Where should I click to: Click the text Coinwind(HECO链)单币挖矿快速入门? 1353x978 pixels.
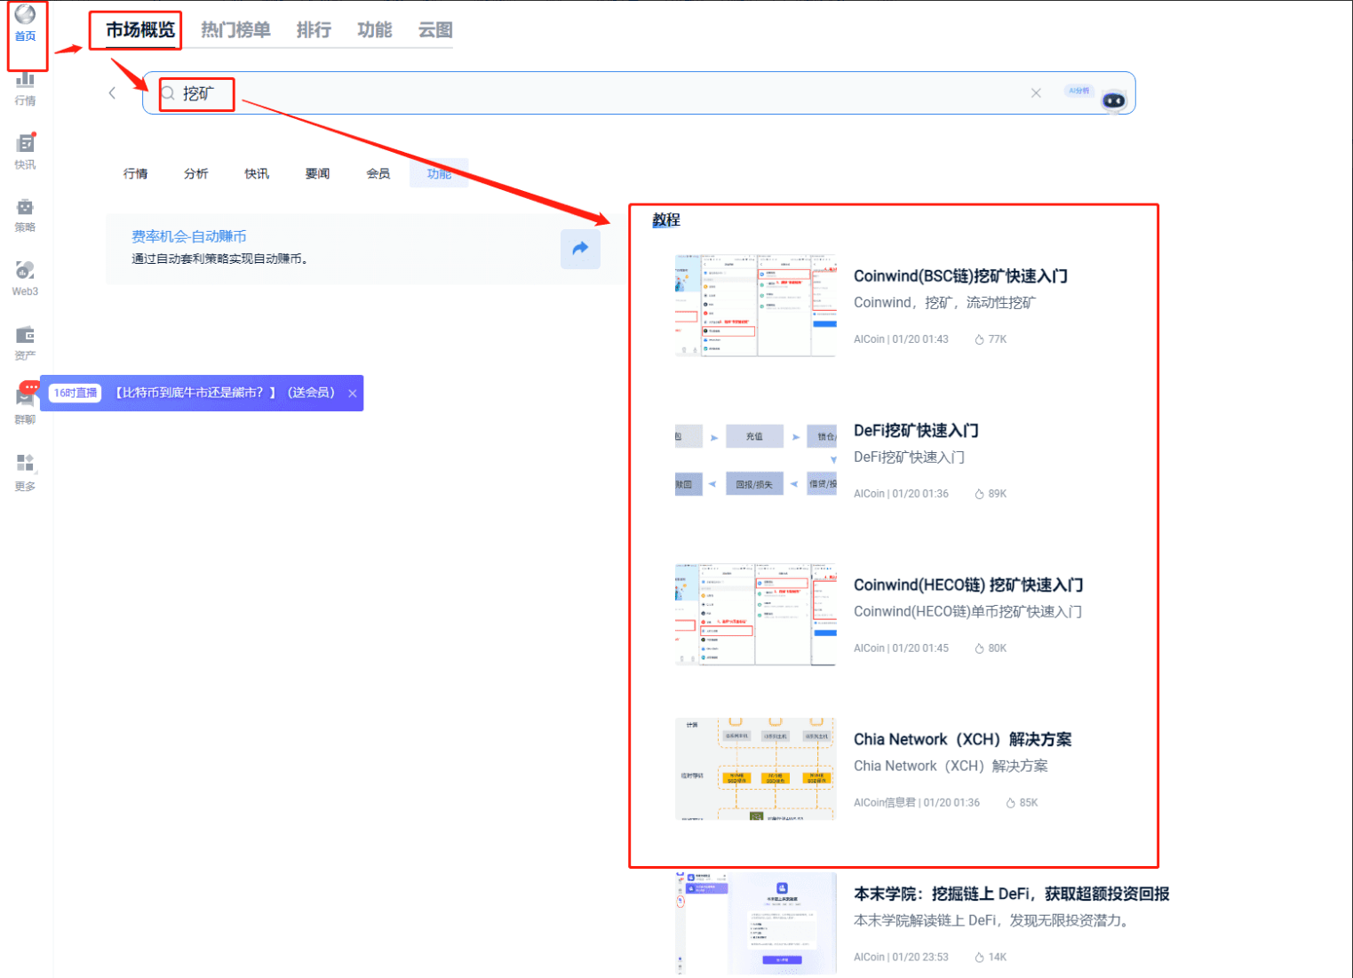tap(967, 612)
